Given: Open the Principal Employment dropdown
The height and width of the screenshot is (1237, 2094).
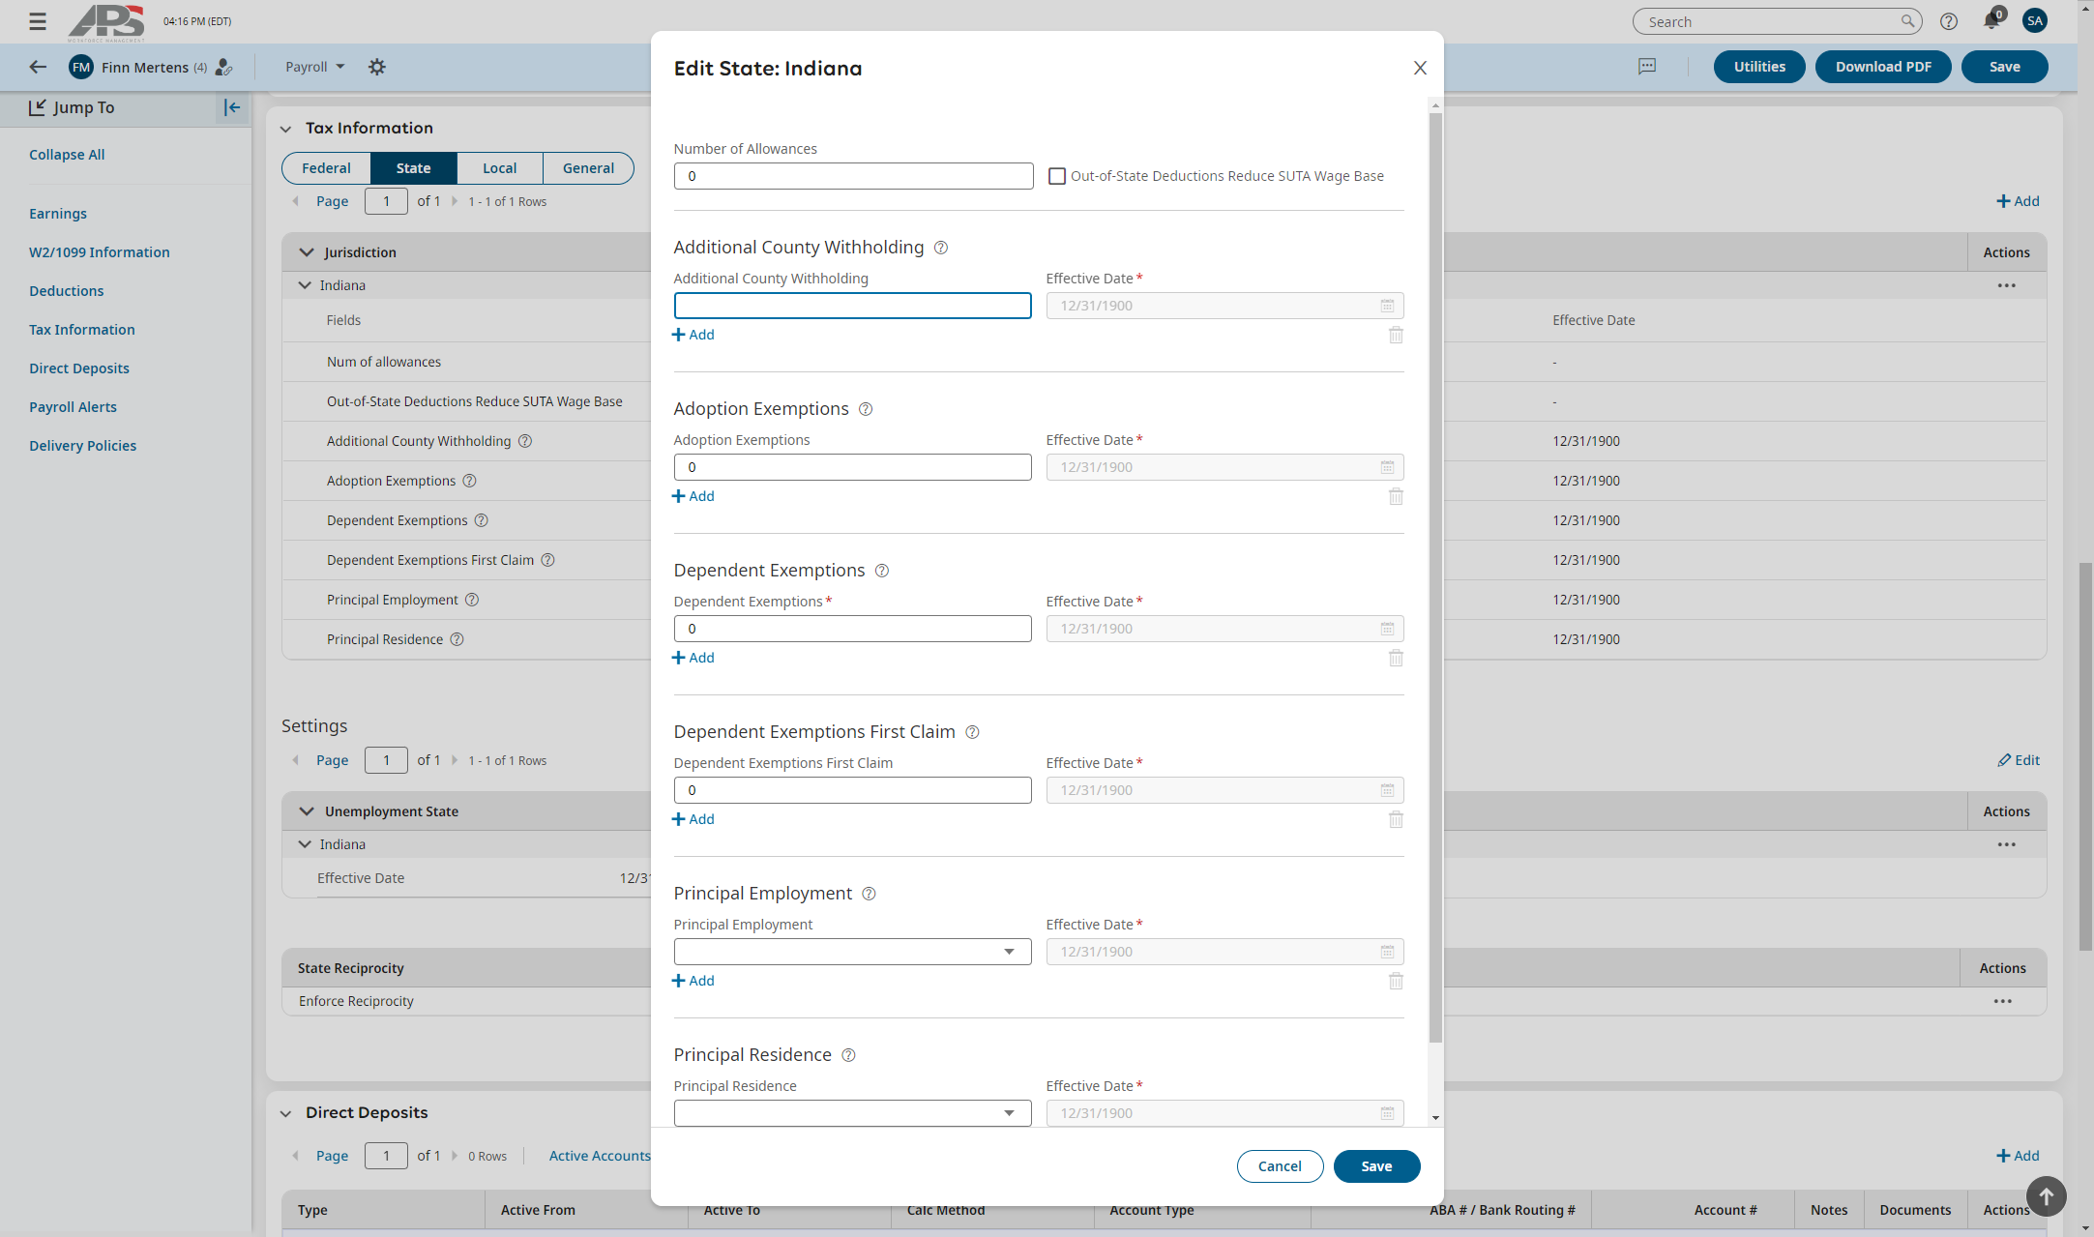Looking at the screenshot, I should point(852,952).
